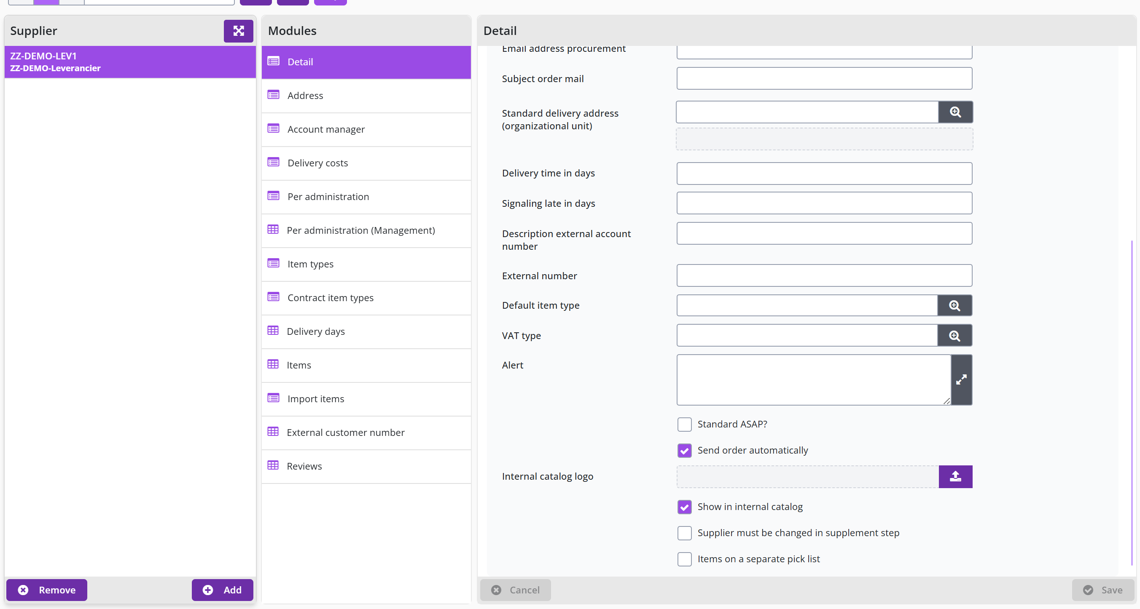Remove the selected supplier
The image size is (1140, 609).
(x=47, y=590)
